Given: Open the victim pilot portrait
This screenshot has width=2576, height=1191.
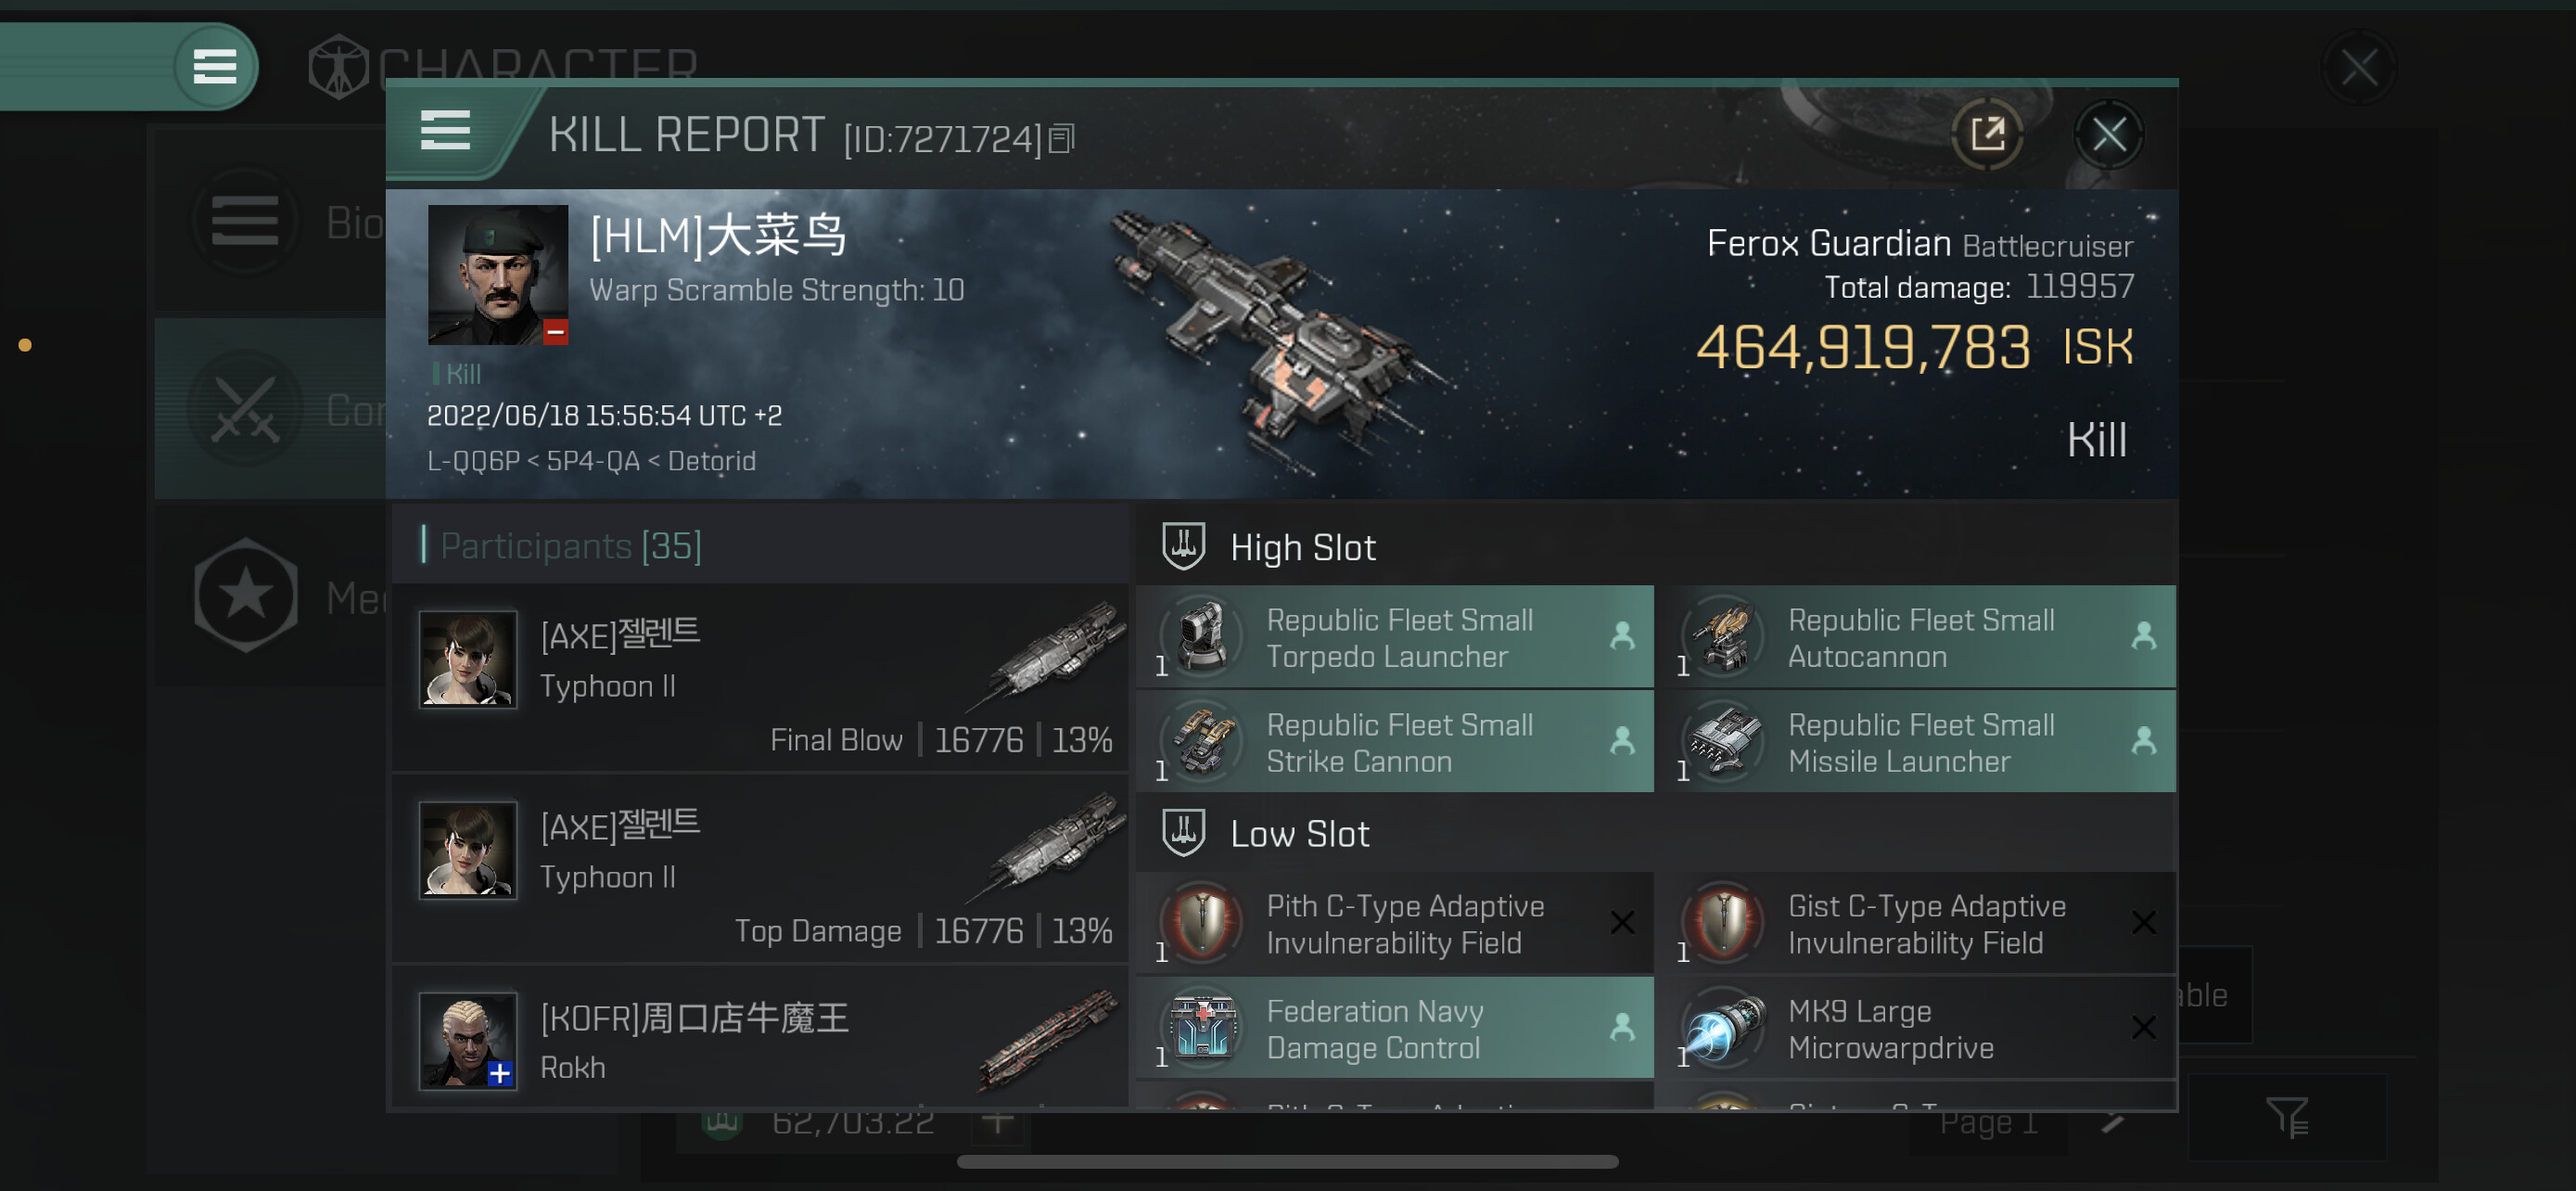Looking at the screenshot, I should coord(498,275).
